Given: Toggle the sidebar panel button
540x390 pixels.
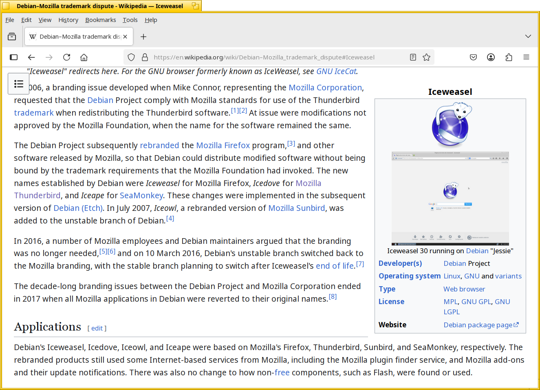Looking at the screenshot, I should point(14,57).
